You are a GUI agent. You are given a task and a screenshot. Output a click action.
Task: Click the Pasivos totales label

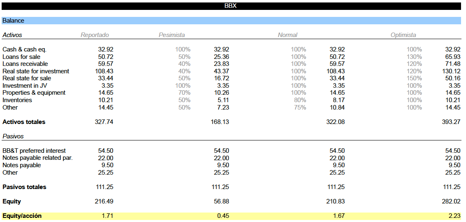(24, 187)
